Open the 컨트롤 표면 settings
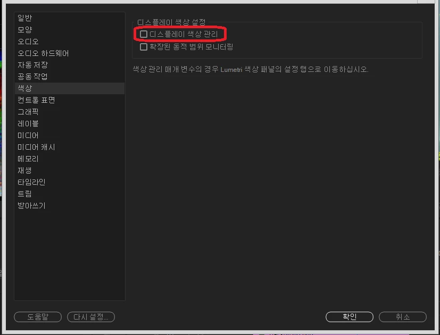Screen dimensions: 440x335 tap(70, 100)
